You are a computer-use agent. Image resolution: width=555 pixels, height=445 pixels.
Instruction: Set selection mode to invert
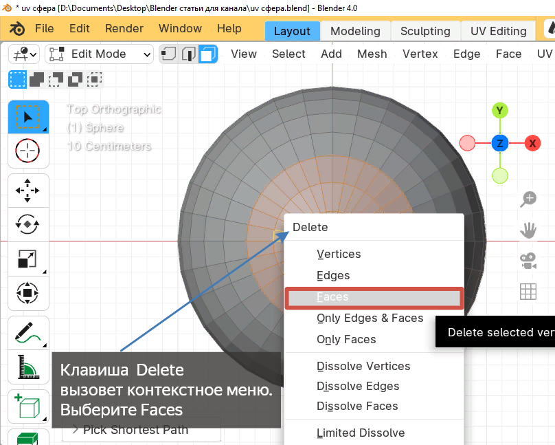coord(75,79)
